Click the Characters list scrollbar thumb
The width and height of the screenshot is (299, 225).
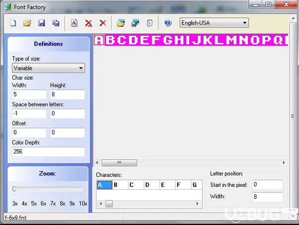[109, 204]
